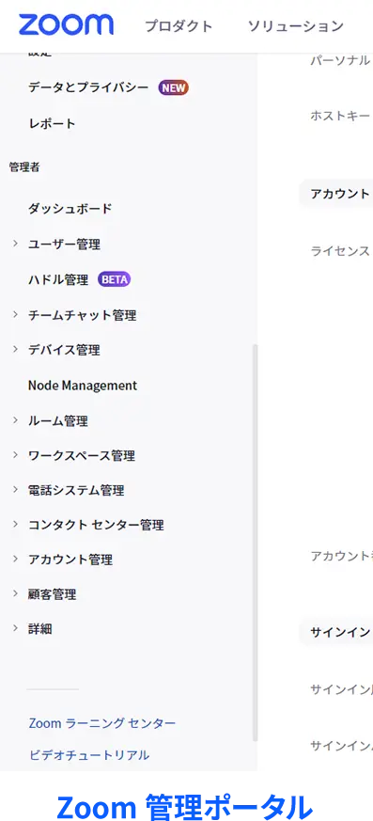This screenshot has height=821, width=373.
Task: Expand the ワークスペース管理 chevron
Action: [15, 455]
